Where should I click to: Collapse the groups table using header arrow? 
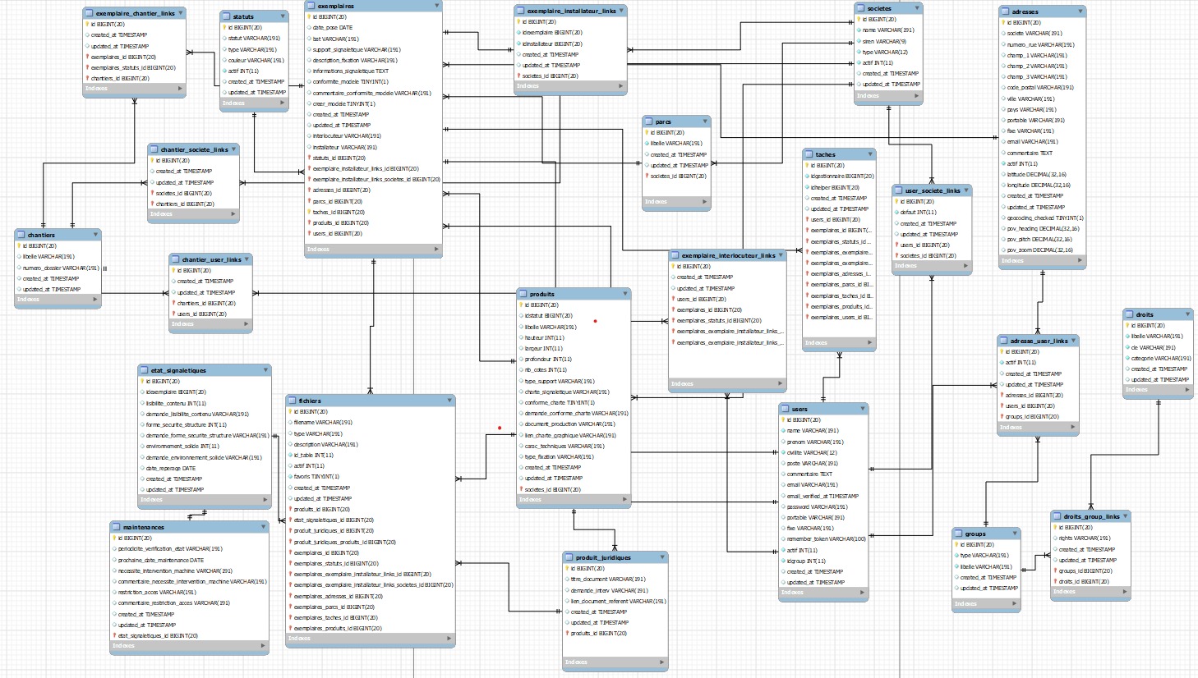pyautogui.click(x=1015, y=534)
